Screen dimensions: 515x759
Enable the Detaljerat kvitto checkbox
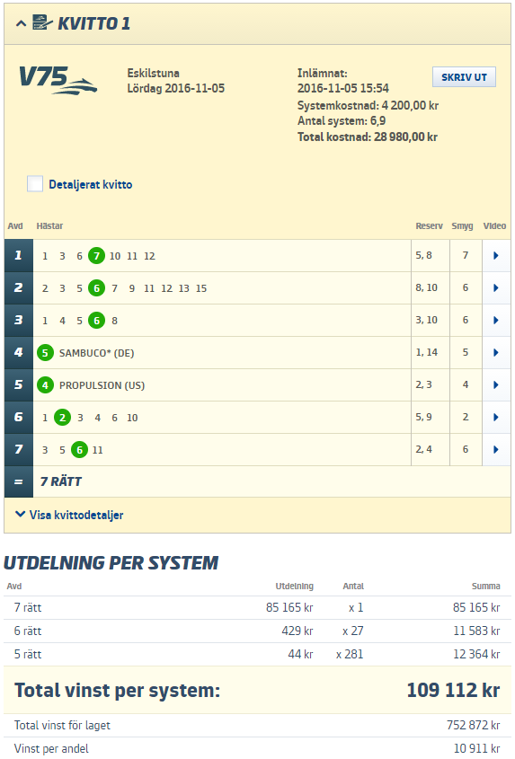tap(35, 184)
